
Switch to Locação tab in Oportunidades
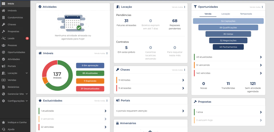(225, 14)
